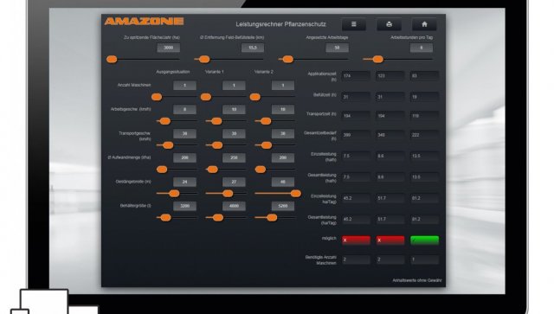The height and width of the screenshot is (314, 554).
Task: Click green checkmark status for Variante 2
Action: (x=424, y=240)
